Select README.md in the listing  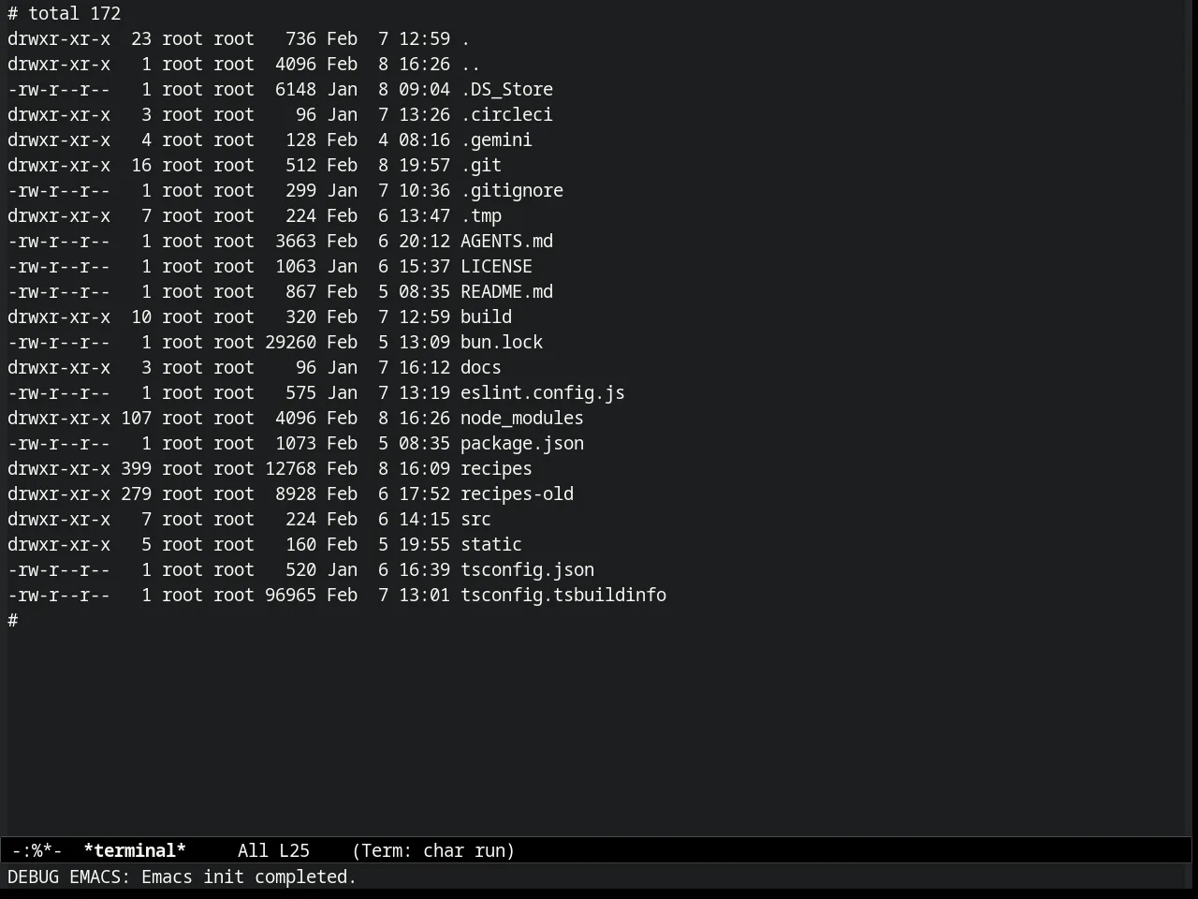click(x=506, y=291)
